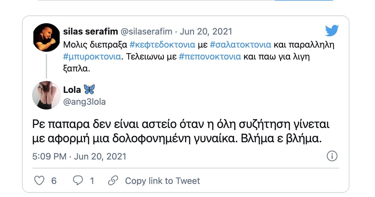Click the chain link icon
The height and width of the screenshot is (197, 375).
click(113, 181)
